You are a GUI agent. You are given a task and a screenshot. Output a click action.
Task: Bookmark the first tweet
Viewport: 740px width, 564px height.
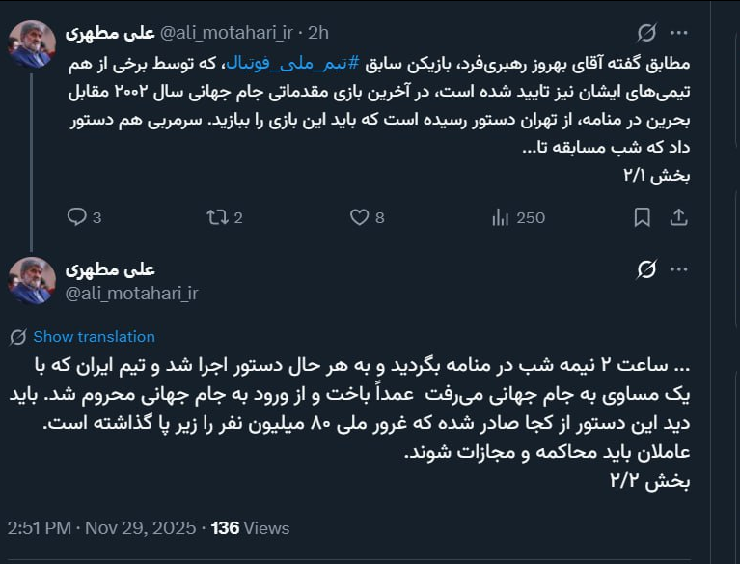pyautogui.click(x=642, y=218)
